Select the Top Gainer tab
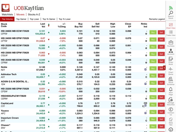The height and width of the screenshot is (132, 176). 21,19
